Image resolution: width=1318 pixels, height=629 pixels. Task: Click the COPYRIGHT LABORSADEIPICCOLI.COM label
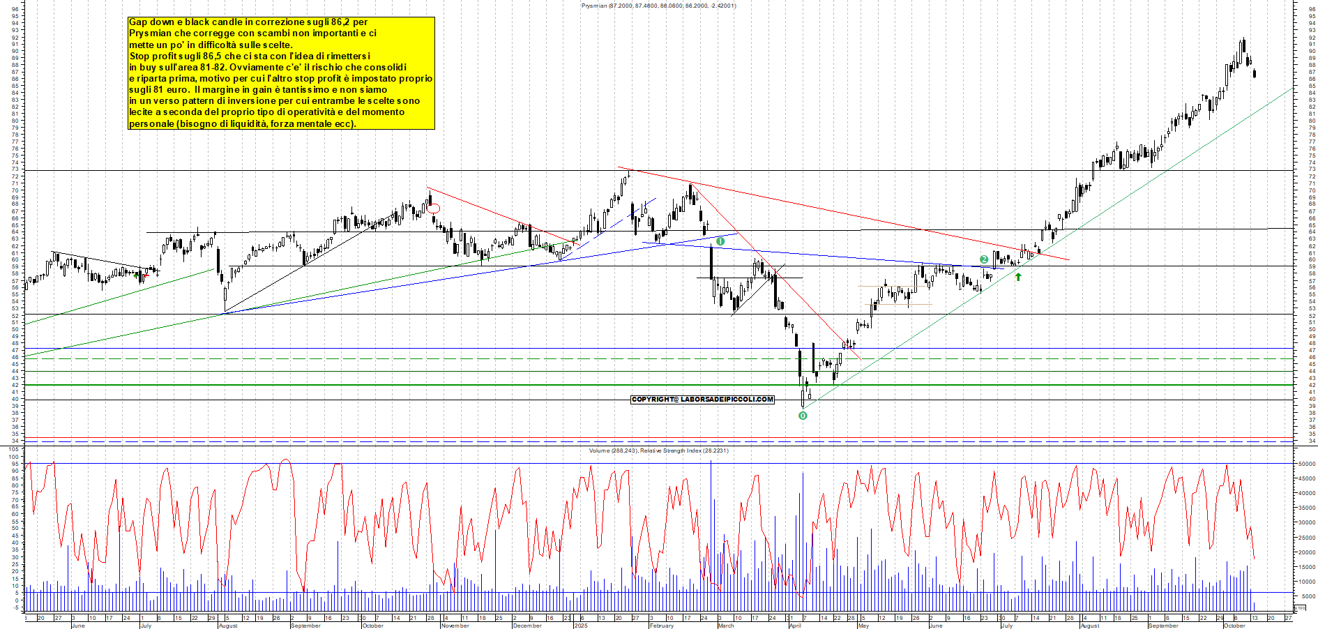pos(702,400)
